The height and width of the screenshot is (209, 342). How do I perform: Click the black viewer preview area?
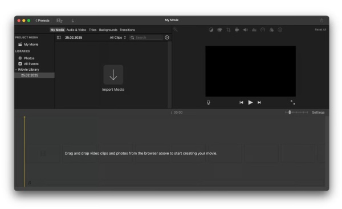click(251, 71)
